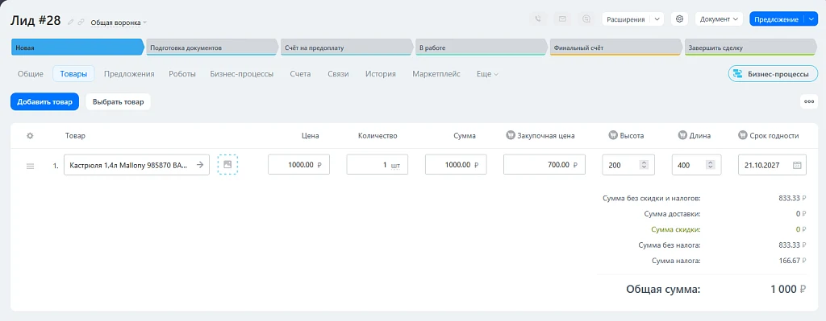Click the pencil icon next to Лид #28
The image size is (826, 321).
[x=71, y=22]
